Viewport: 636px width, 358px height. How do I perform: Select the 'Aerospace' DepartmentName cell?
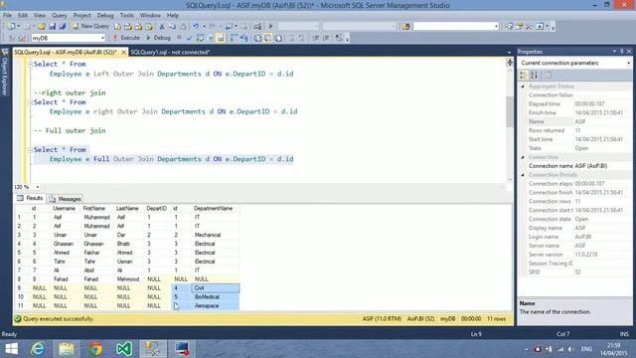[x=216, y=306]
